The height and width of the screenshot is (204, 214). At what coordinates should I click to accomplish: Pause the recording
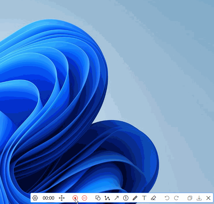[84, 198]
